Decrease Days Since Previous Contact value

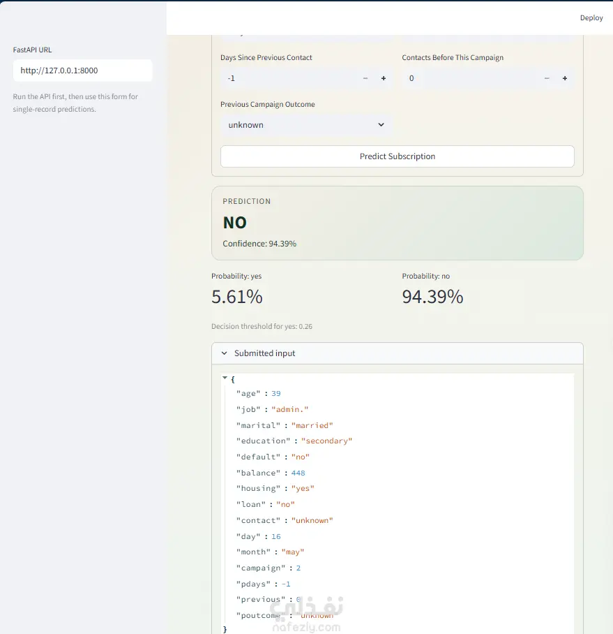click(x=365, y=78)
